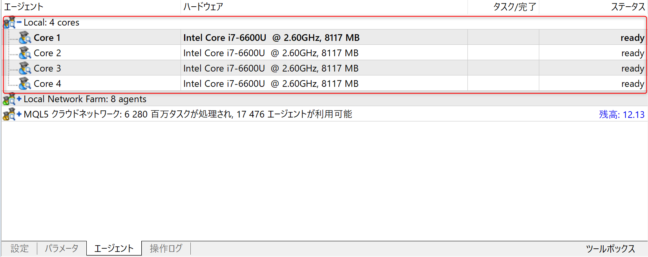Screen dimensions: 648x257
Task: Expand the Local Network Farm group
Action: tap(19, 99)
